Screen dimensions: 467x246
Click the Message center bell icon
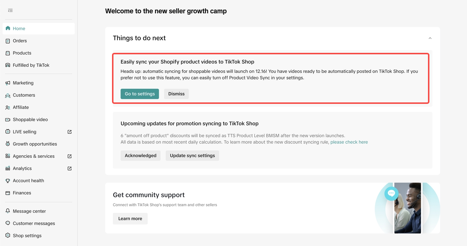(8, 211)
